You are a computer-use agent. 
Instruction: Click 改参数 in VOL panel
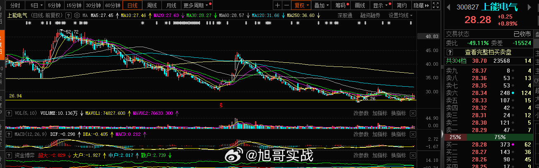click(x=361, y=112)
